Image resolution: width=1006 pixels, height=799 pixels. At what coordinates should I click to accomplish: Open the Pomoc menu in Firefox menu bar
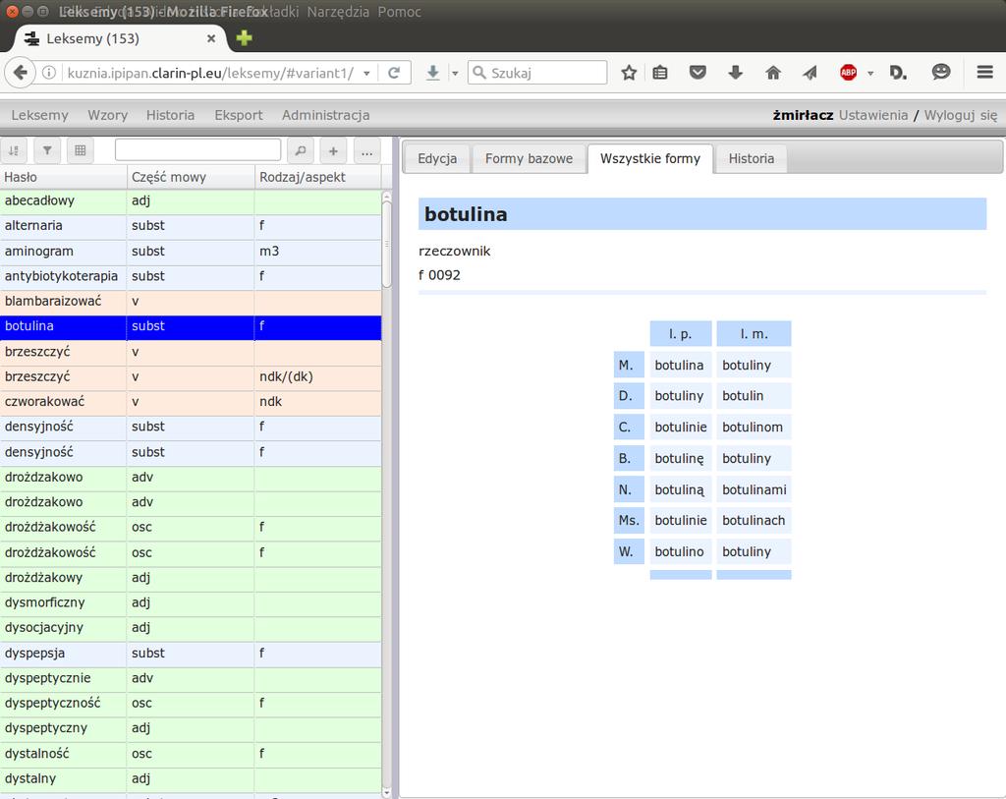tap(399, 12)
